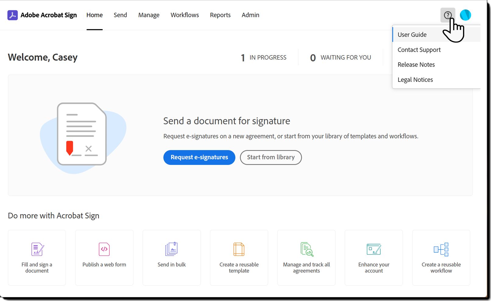
Task: Switch to the Manage tab
Action: click(149, 15)
